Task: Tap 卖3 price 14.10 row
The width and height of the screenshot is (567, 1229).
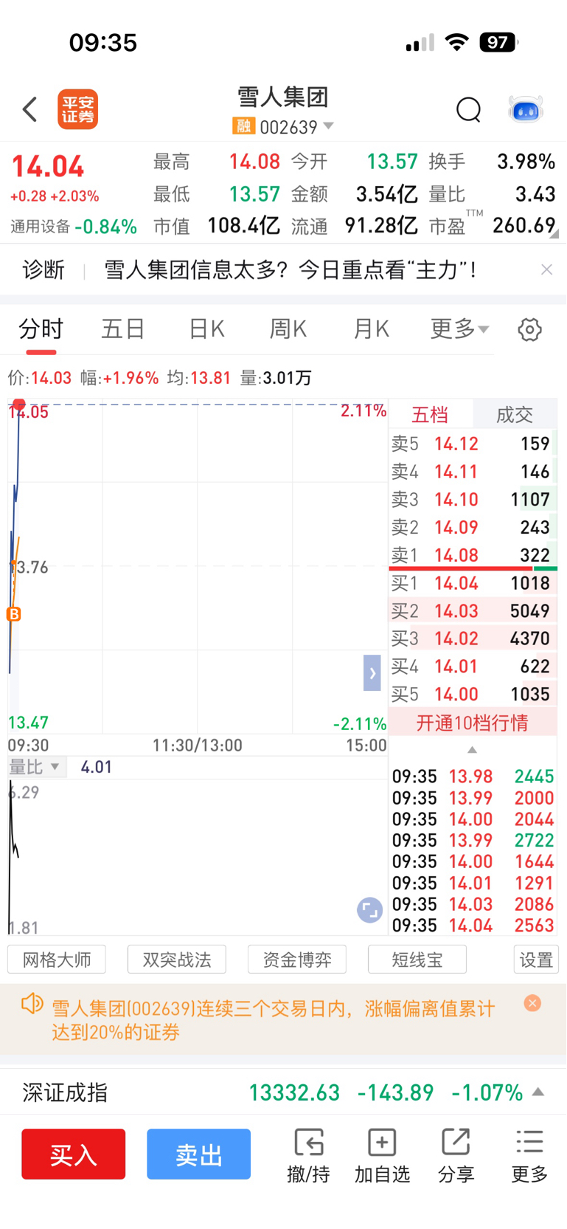Action: 473,500
